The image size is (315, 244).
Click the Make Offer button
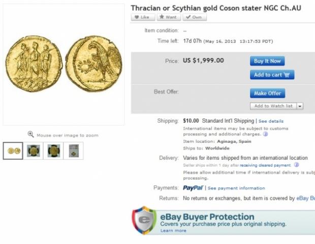(267, 94)
